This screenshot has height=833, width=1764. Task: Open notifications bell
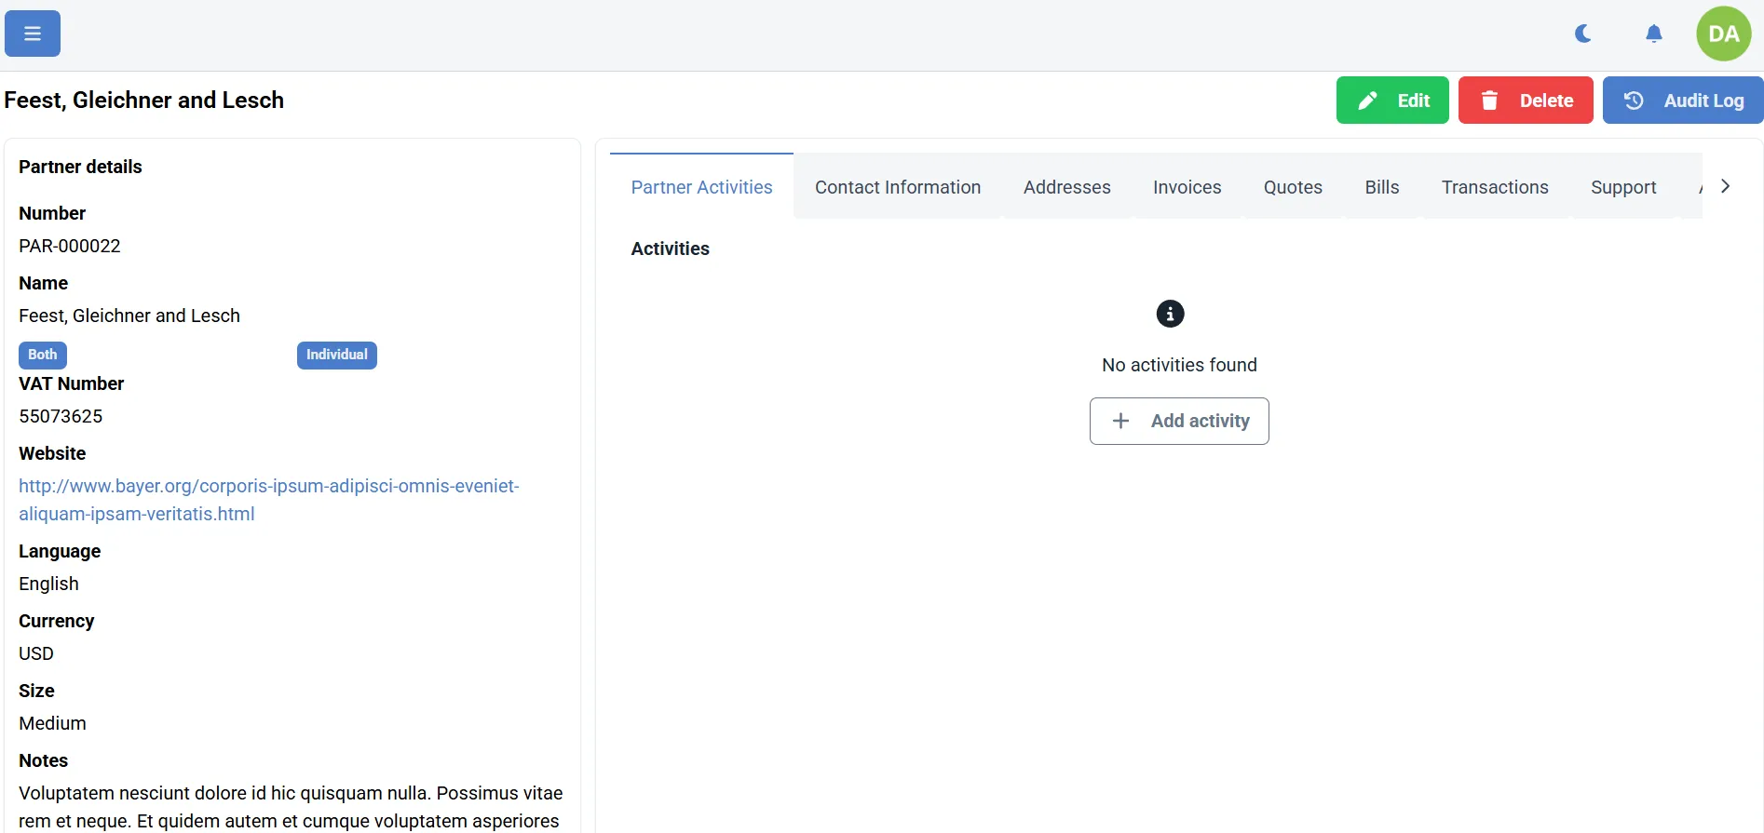[1653, 34]
